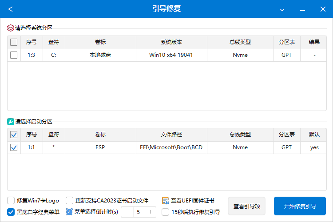Click the yes default cell
The width and height of the screenshot is (333, 222).
point(313,147)
